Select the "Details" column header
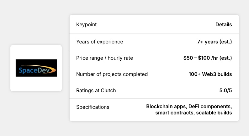 224,25
